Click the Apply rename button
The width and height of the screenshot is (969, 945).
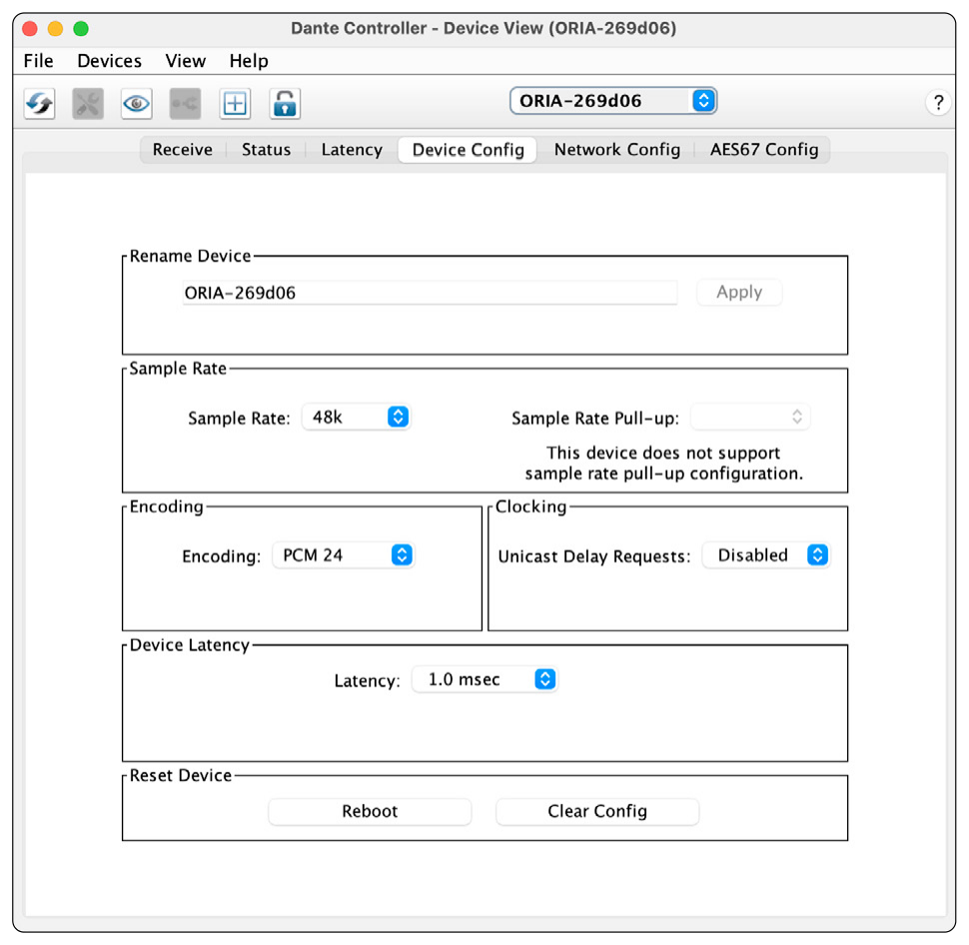[x=739, y=292]
